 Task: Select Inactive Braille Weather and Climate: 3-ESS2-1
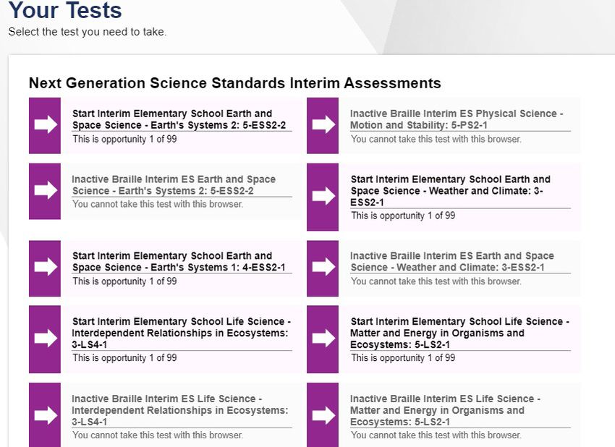point(451,262)
